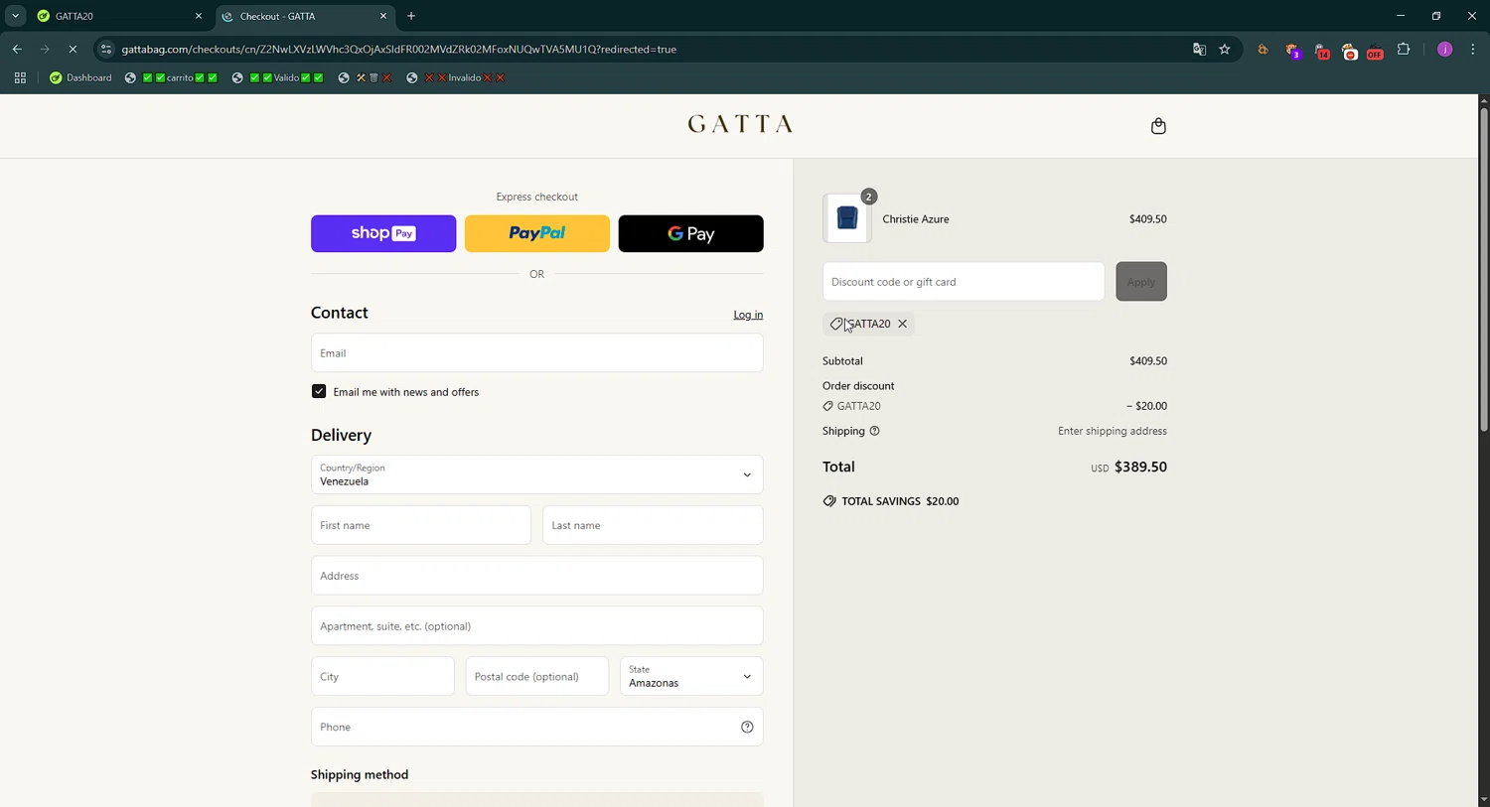Open the Invalido bookmark
Screen dimensions: 1490x807
click(x=456, y=78)
